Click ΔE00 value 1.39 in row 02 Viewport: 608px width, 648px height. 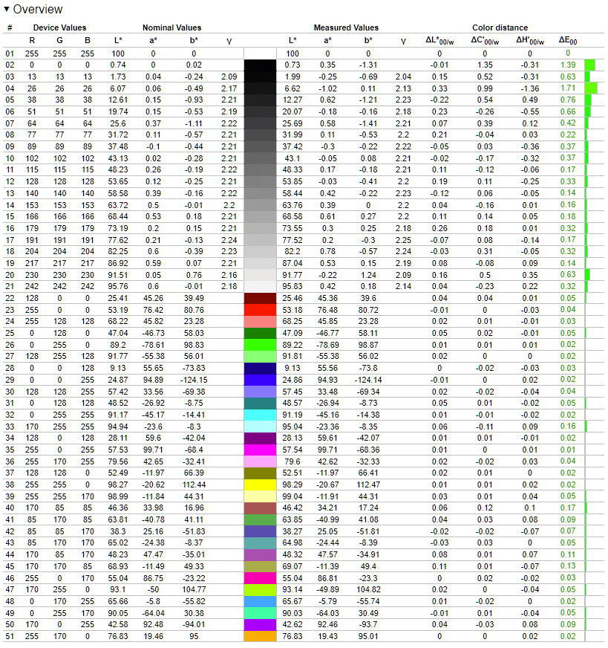tap(568, 65)
